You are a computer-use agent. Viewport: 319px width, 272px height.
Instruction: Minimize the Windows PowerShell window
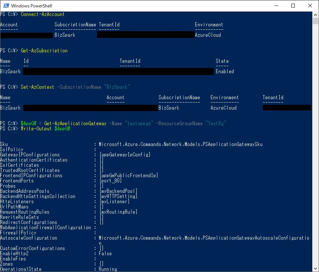[276, 6]
